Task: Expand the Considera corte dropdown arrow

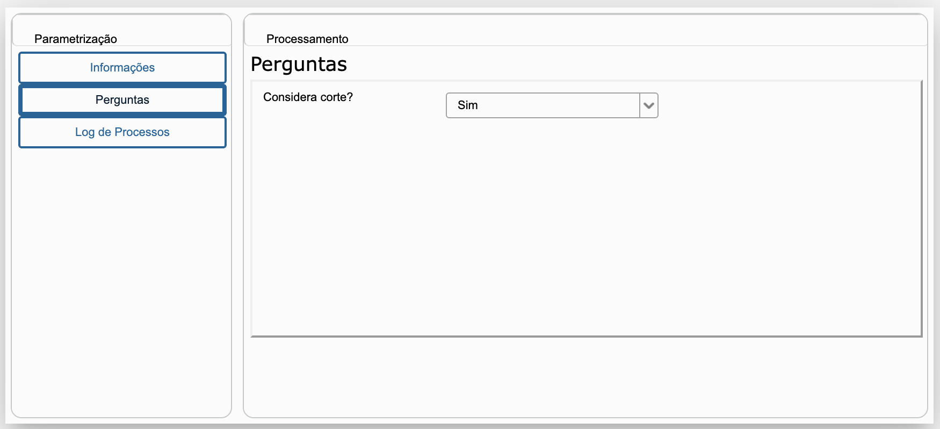Action: 649,105
